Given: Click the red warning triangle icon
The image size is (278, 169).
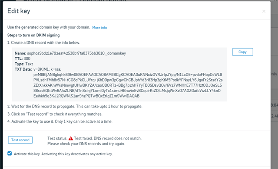Looking at the screenshot, I should (71, 138).
